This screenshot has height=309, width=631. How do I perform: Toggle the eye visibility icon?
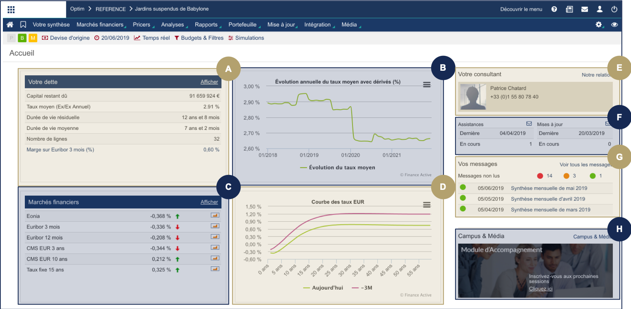[614, 25]
